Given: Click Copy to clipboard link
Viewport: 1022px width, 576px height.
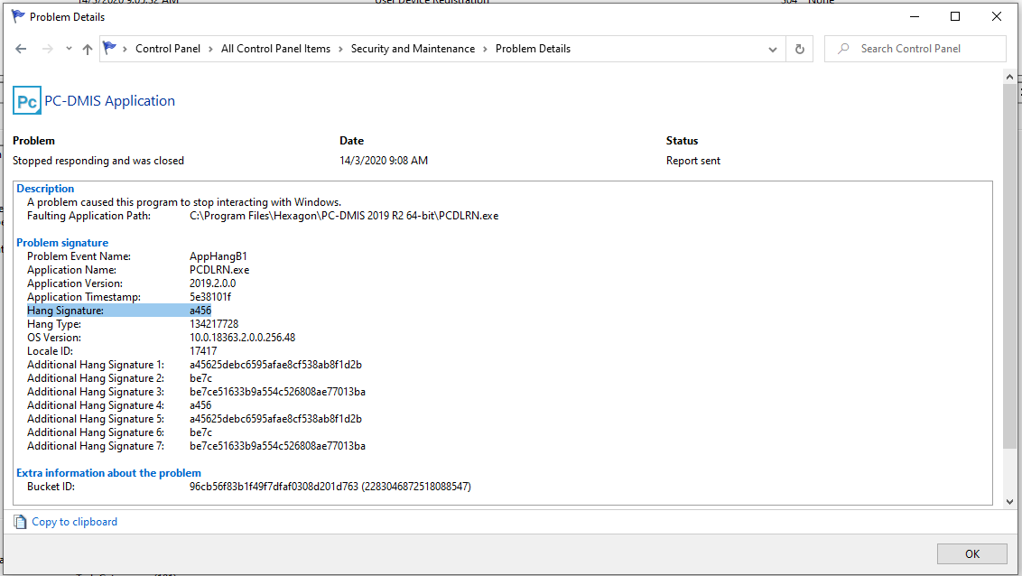Looking at the screenshot, I should click(74, 522).
